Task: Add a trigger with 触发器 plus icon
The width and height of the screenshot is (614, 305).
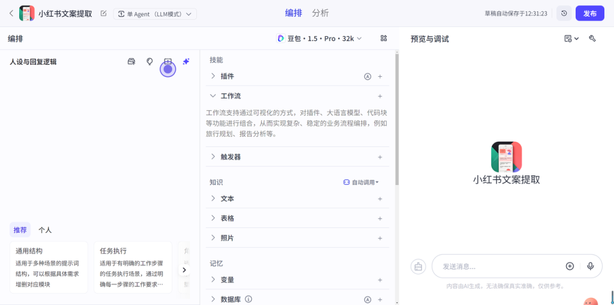Action: pos(380,157)
